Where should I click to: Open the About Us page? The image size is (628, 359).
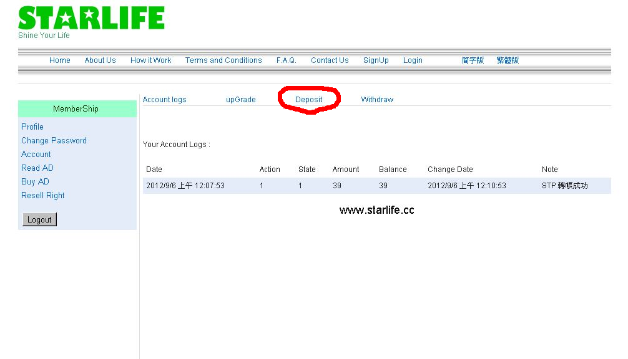tap(100, 60)
